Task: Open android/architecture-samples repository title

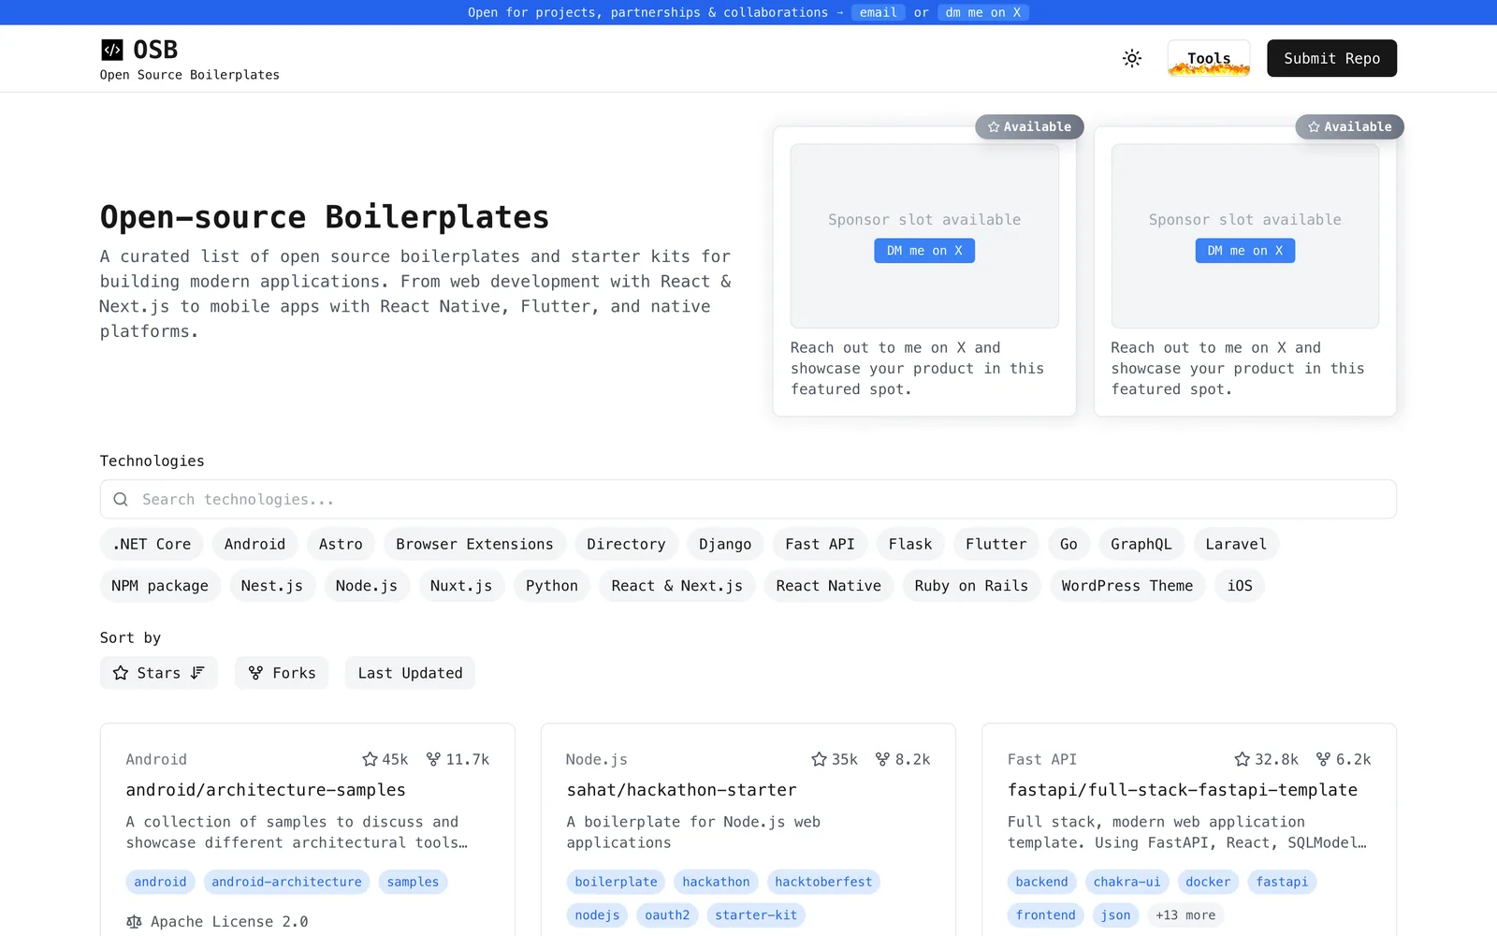Action: 266,790
